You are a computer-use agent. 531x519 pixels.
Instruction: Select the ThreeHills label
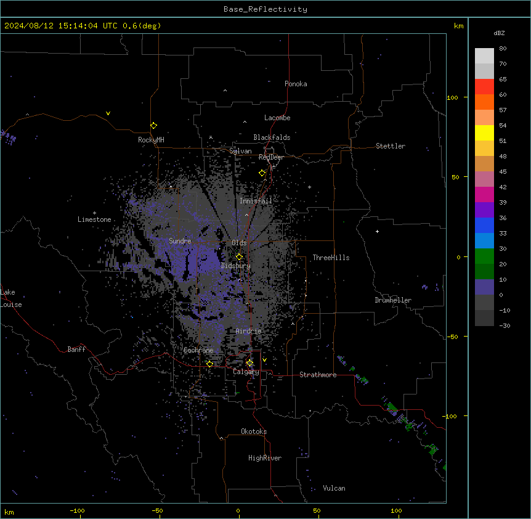click(x=331, y=258)
